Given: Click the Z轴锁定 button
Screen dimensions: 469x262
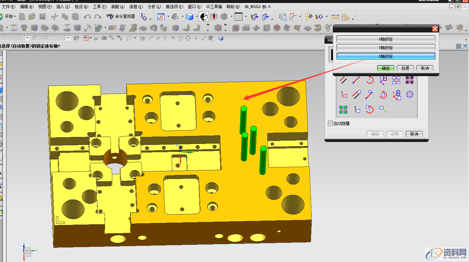Looking at the screenshot, I should (x=386, y=57).
